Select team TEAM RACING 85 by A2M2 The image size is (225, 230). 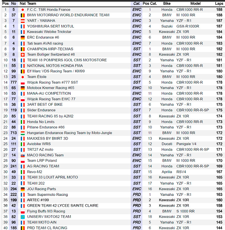point(50,116)
